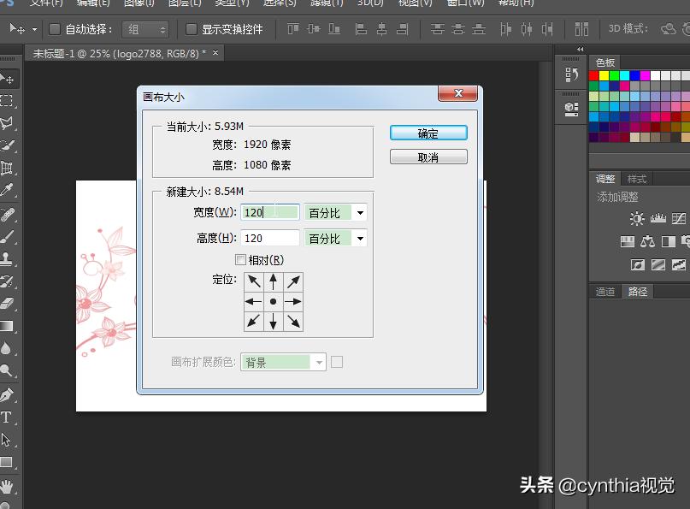The image size is (690, 509).
Task: Click the 确定 button
Action: click(428, 132)
